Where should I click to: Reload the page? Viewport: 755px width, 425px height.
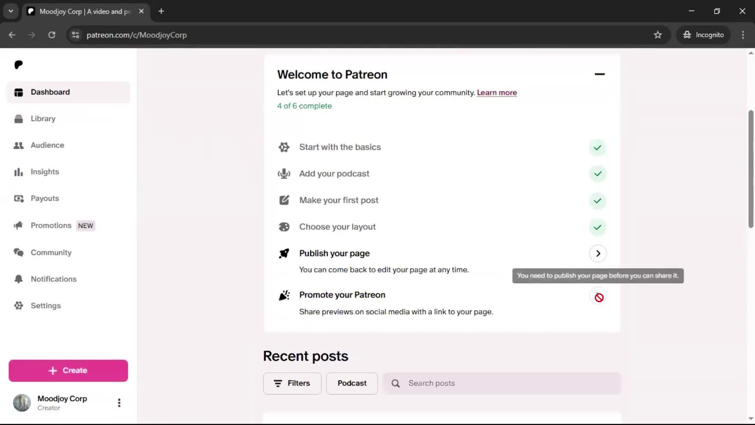[x=52, y=35]
